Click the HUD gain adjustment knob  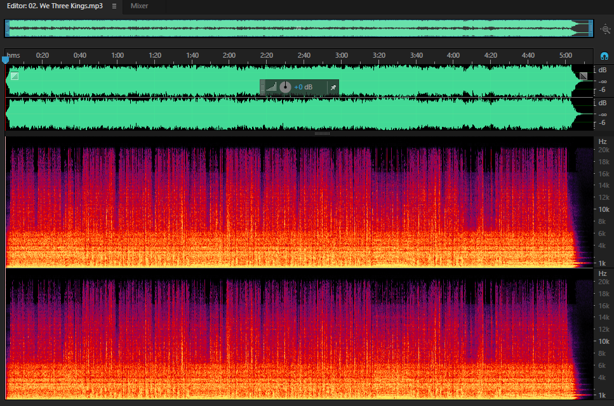(286, 87)
